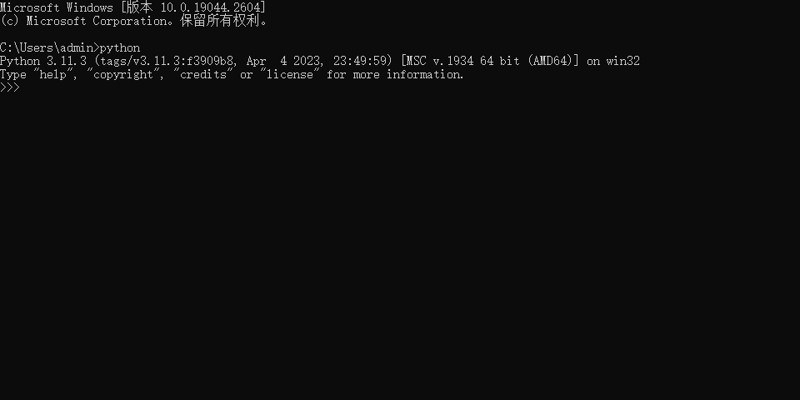The width and height of the screenshot is (800, 400).
Task: Click the word "credits" in the banner
Action: (203, 74)
